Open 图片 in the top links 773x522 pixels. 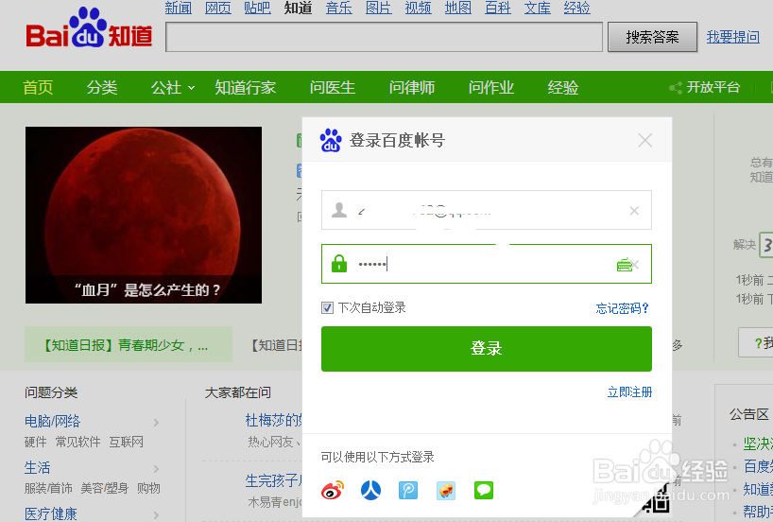(x=379, y=8)
